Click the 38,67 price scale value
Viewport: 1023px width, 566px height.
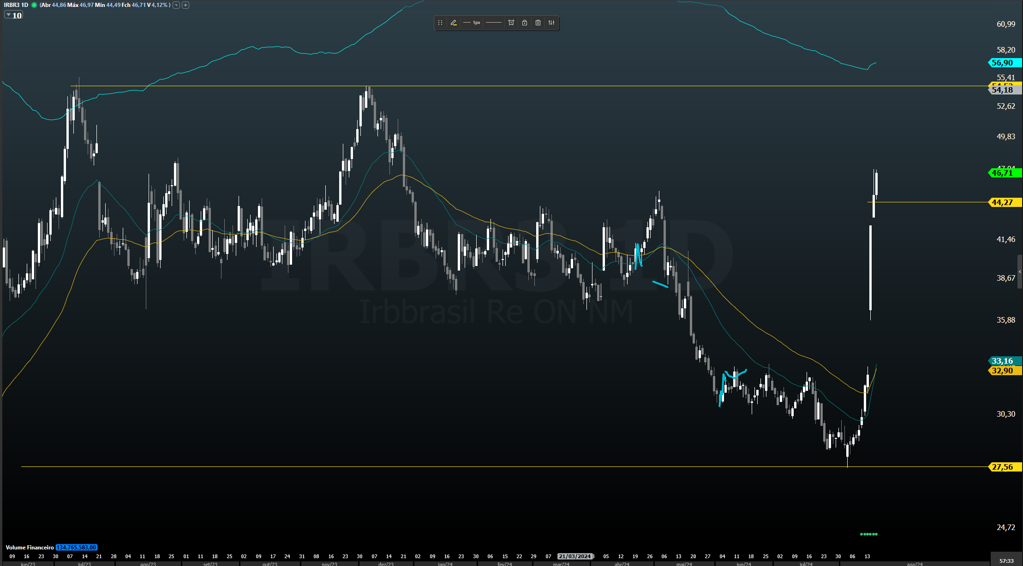click(x=1006, y=278)
